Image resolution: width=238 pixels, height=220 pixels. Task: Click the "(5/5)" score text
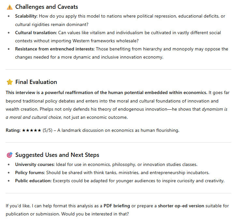pyautogui.click(x=48, y=130)
